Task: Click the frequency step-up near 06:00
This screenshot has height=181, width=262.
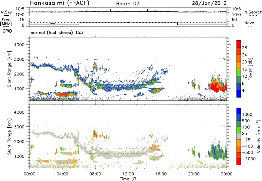Action: (79, 24)
